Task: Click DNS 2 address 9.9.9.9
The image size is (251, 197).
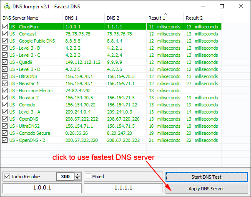Action: pyautogui.click(x=115, y=62)
